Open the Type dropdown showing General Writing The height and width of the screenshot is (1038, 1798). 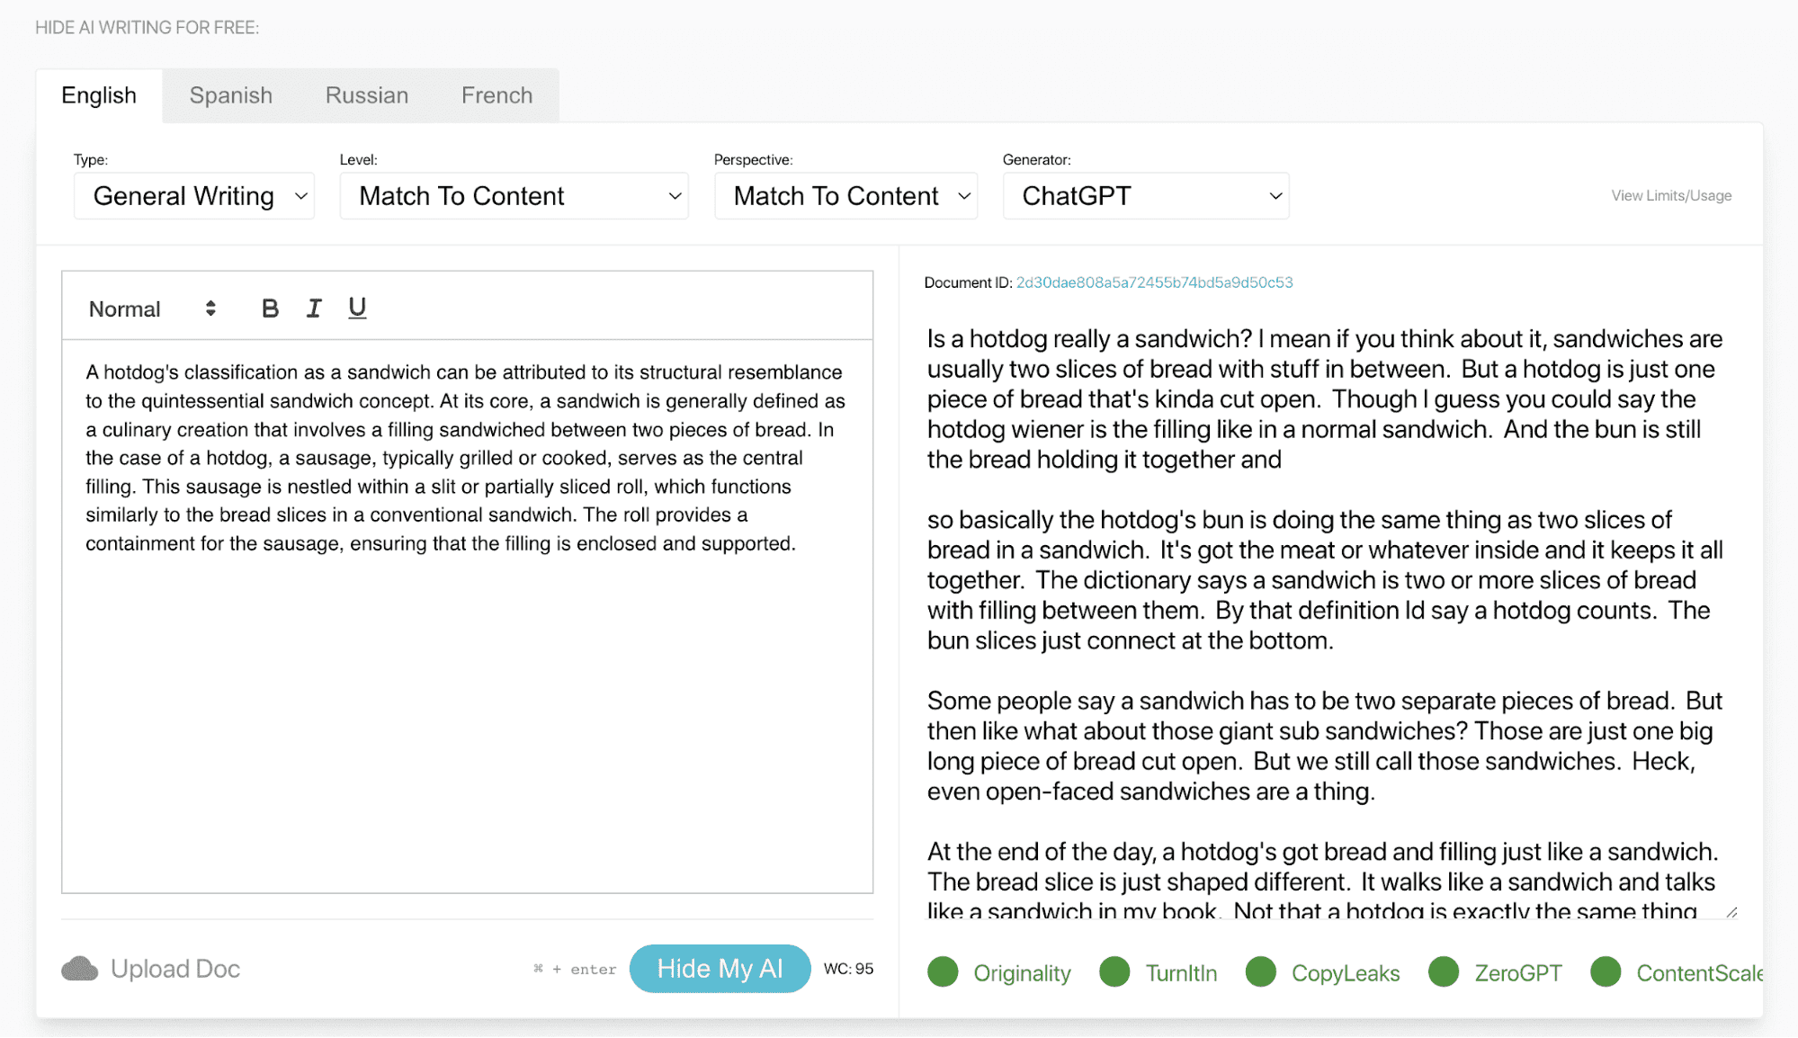194,196
